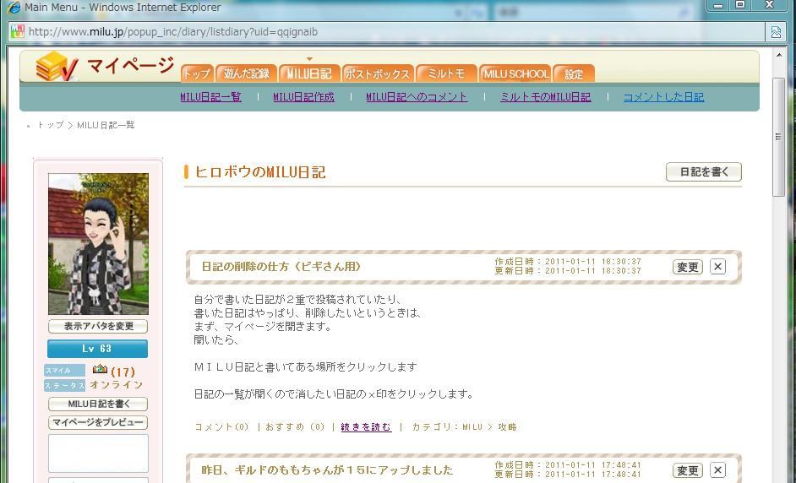796x483 pixels.
Task: Open the MILU SCHOOL tab
Action: (x=515, y=74)
